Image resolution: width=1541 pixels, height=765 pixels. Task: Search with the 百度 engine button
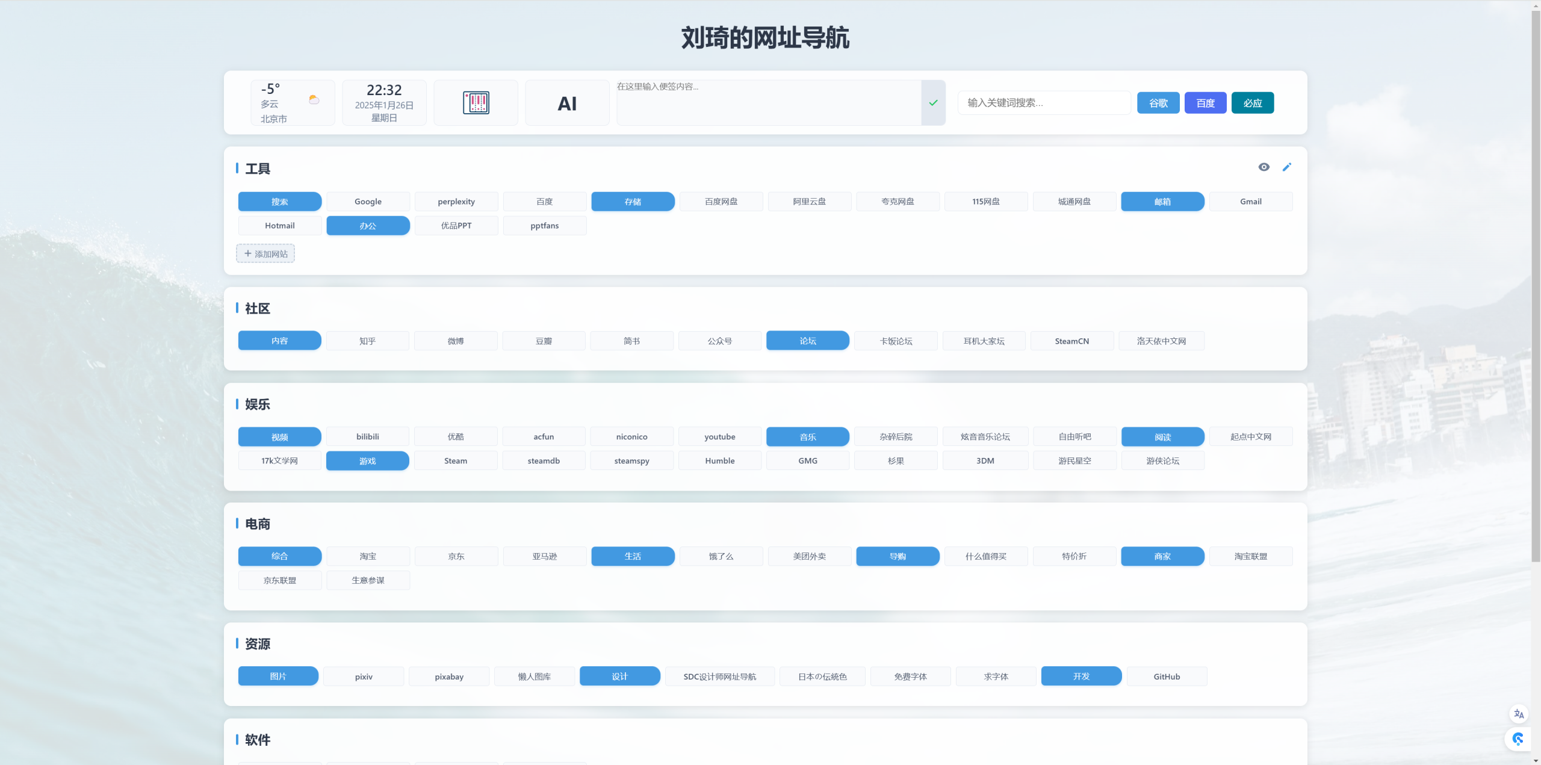tap(1205, 103)
